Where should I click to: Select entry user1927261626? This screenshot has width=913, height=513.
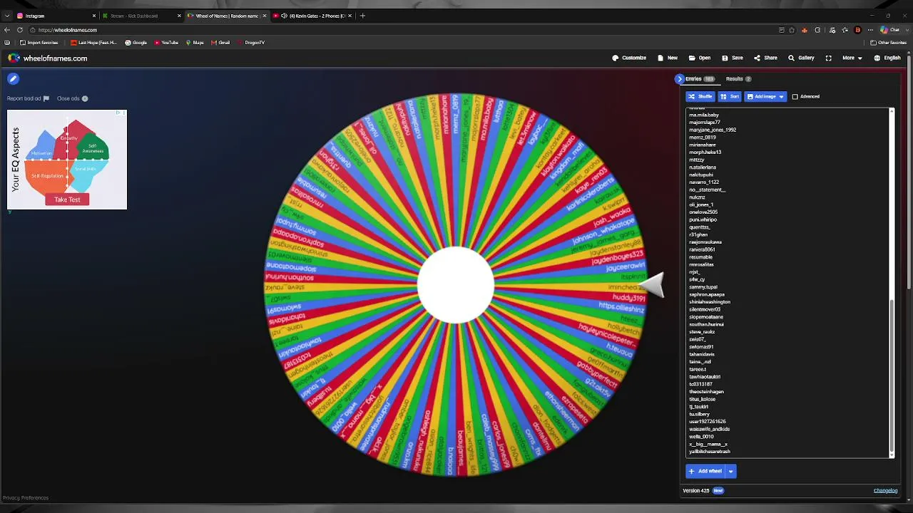(x=708, y=422)
